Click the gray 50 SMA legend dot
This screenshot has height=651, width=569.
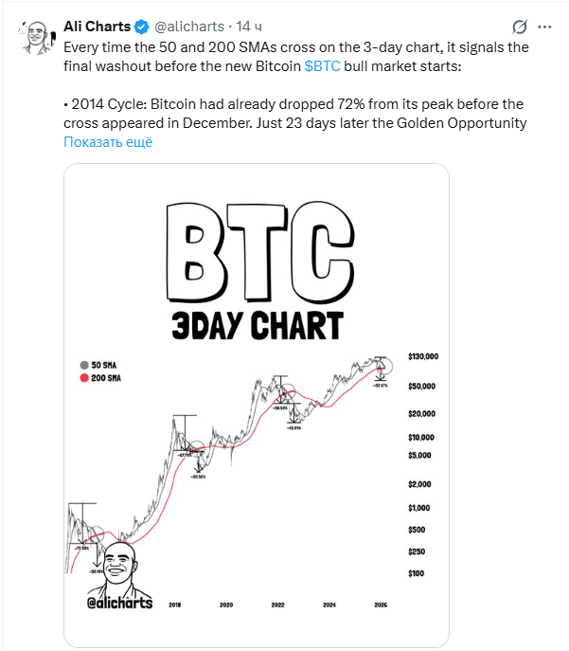coord(85,364)
